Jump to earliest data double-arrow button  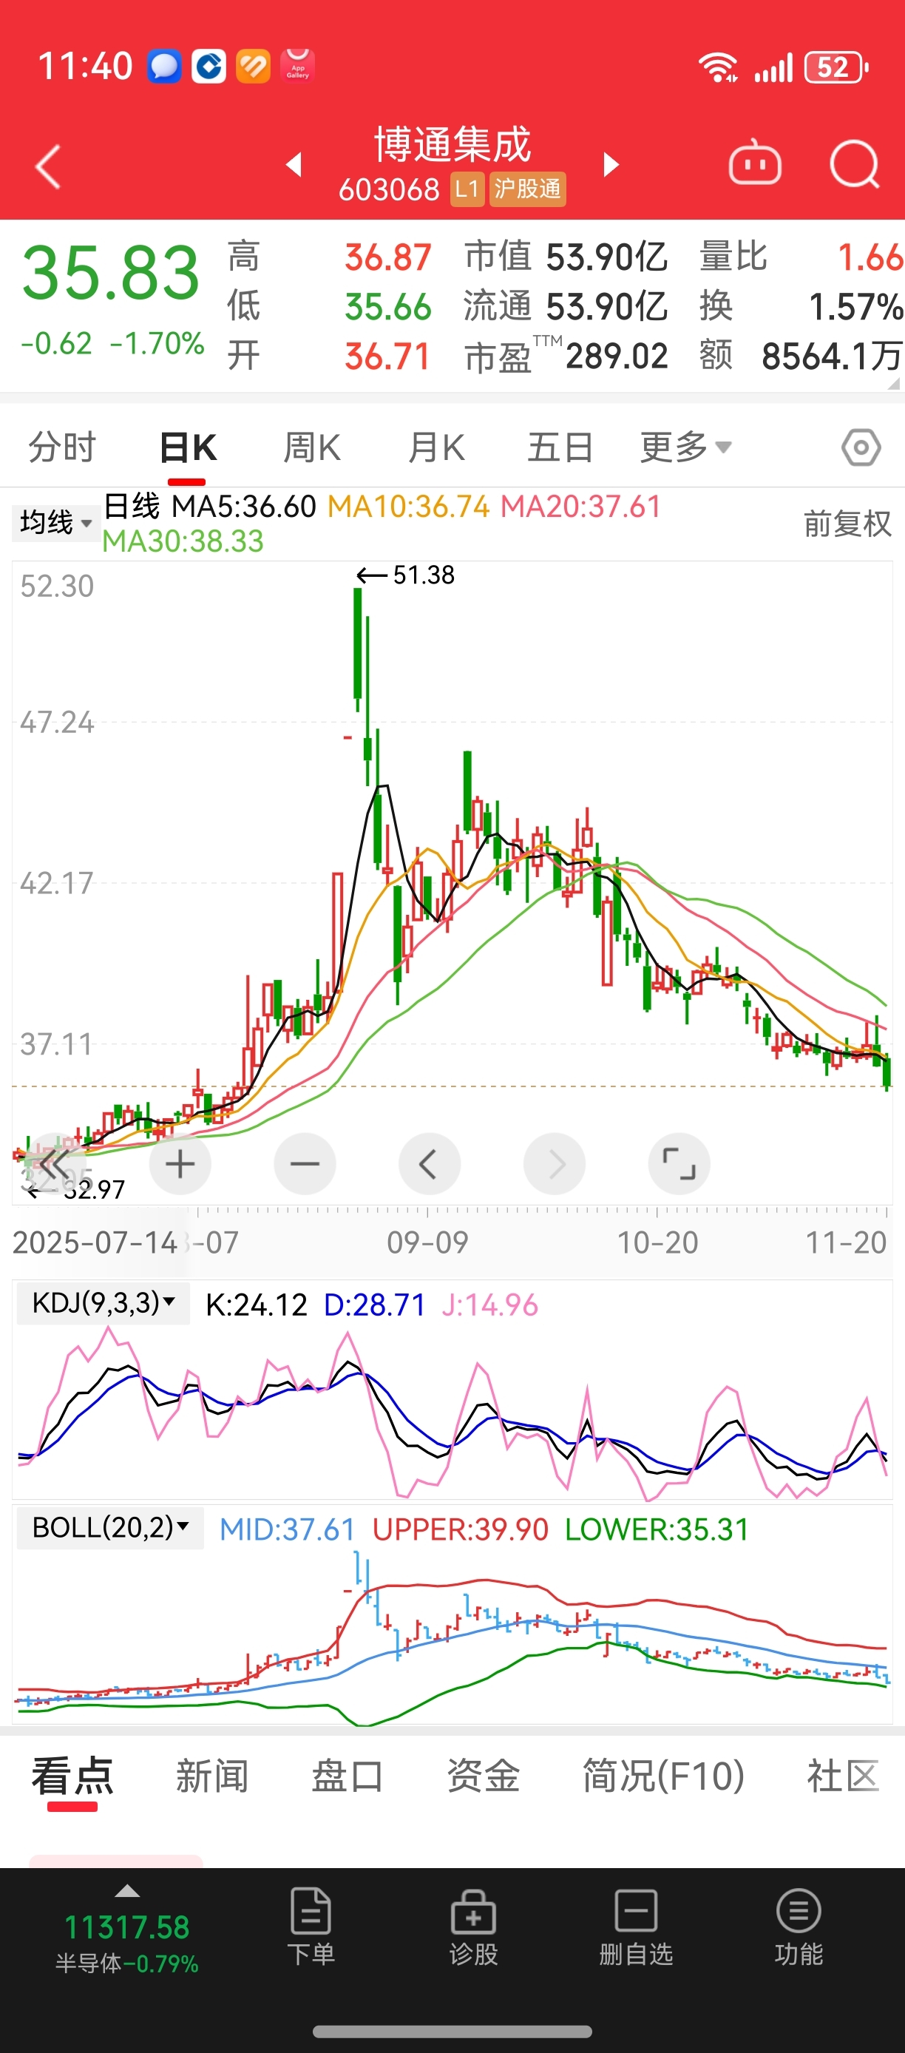[55, 1163]
